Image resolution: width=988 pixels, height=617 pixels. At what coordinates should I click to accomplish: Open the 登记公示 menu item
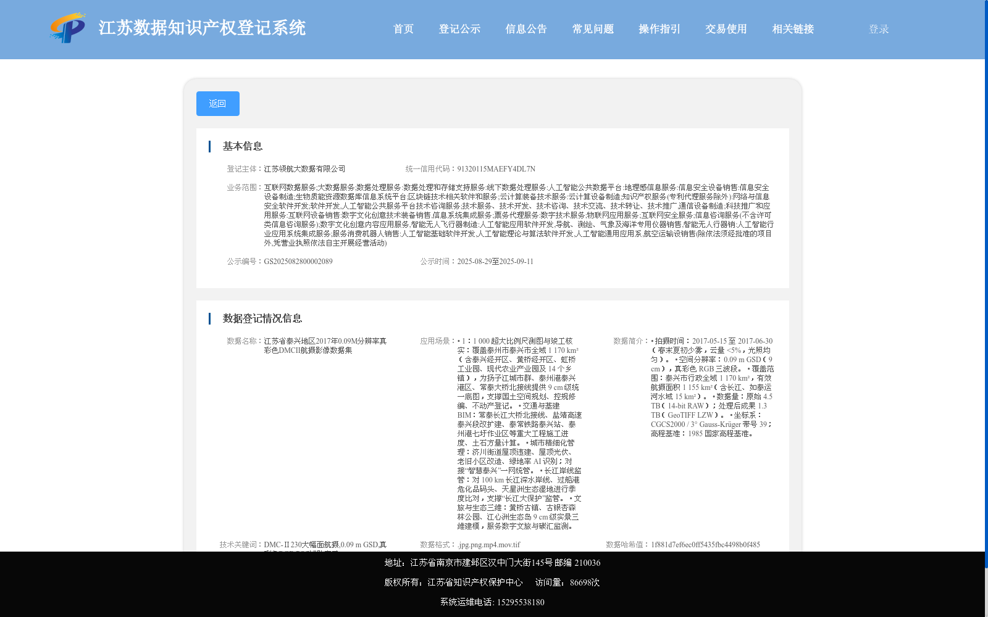(459, 29)
